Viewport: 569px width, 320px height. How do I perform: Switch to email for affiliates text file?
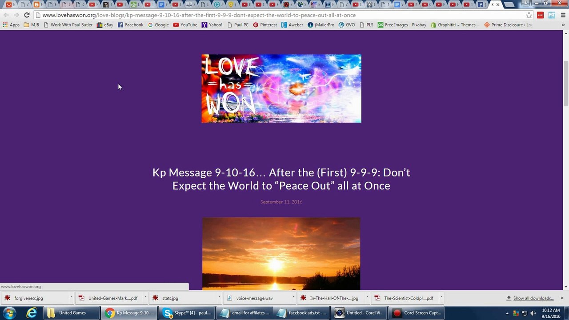click(x=244, y=313)
